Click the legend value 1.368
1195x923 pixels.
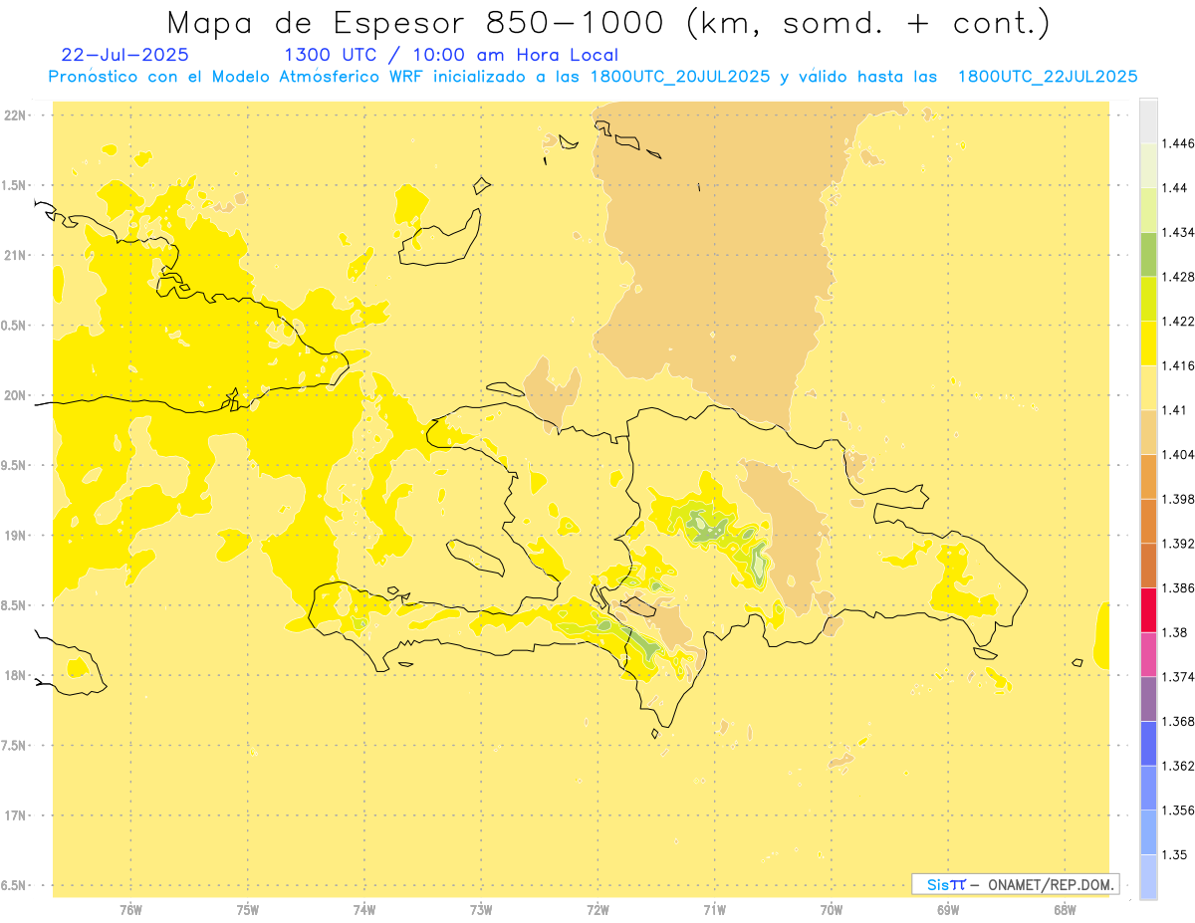(x=1177, y=721)
